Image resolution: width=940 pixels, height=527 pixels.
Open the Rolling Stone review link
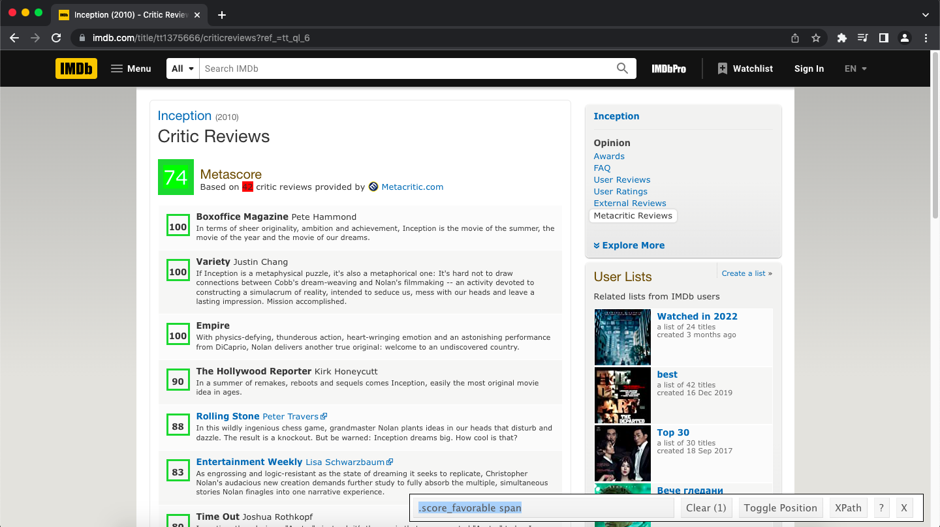228,416
